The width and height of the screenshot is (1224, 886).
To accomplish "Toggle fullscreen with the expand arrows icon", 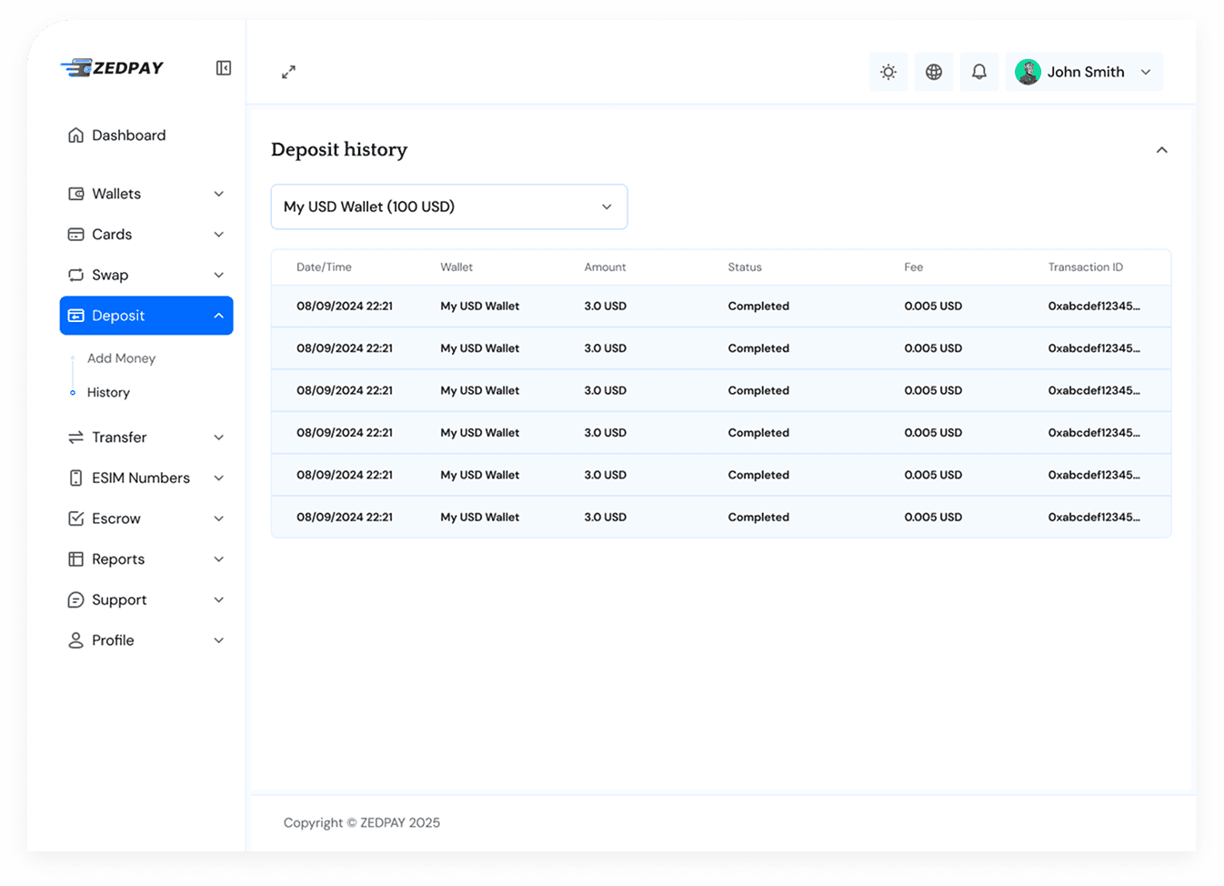I will point(288,72).
